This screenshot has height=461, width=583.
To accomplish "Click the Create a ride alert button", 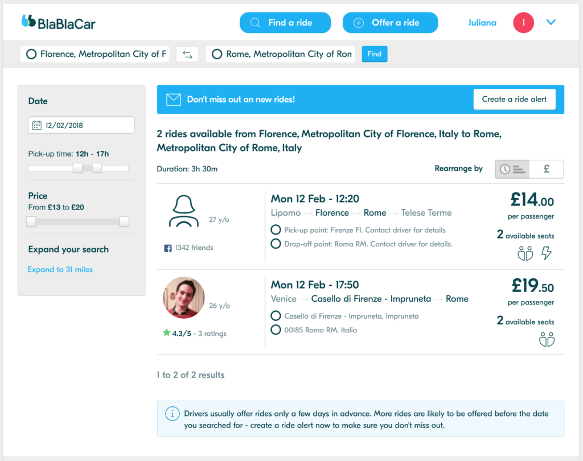I will (514, 99).
